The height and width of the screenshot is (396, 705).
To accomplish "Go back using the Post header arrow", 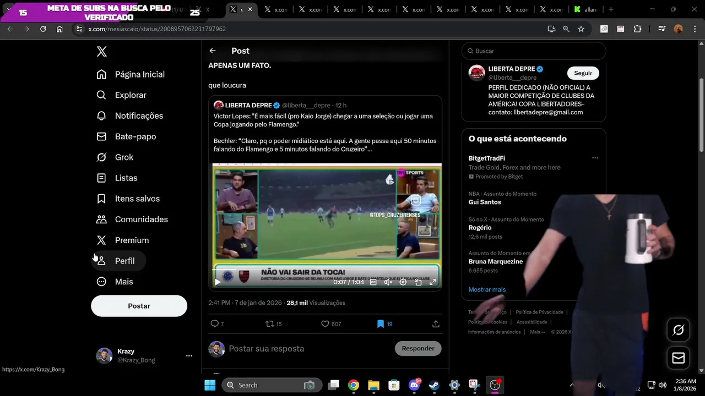I will 213,51.
